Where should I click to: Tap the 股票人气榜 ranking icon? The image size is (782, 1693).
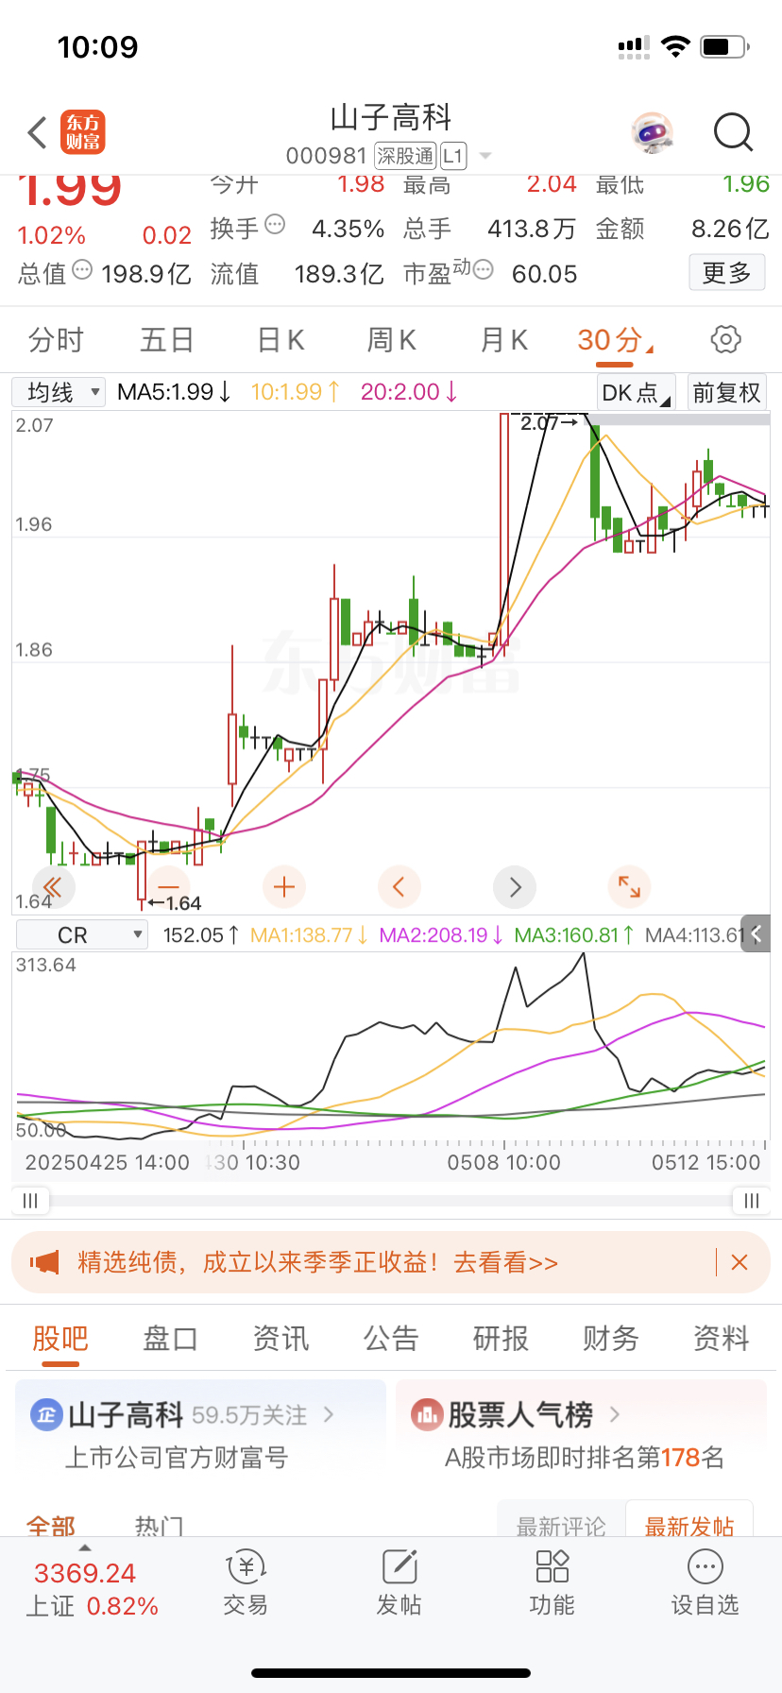coord(427,1415)
